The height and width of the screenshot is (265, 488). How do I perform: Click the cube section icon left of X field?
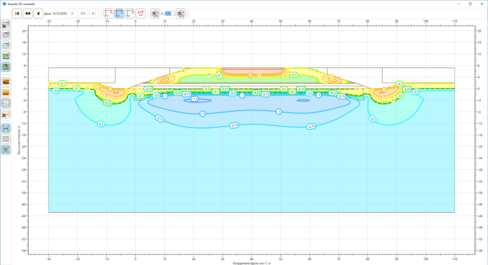click(x=155, y=13)
